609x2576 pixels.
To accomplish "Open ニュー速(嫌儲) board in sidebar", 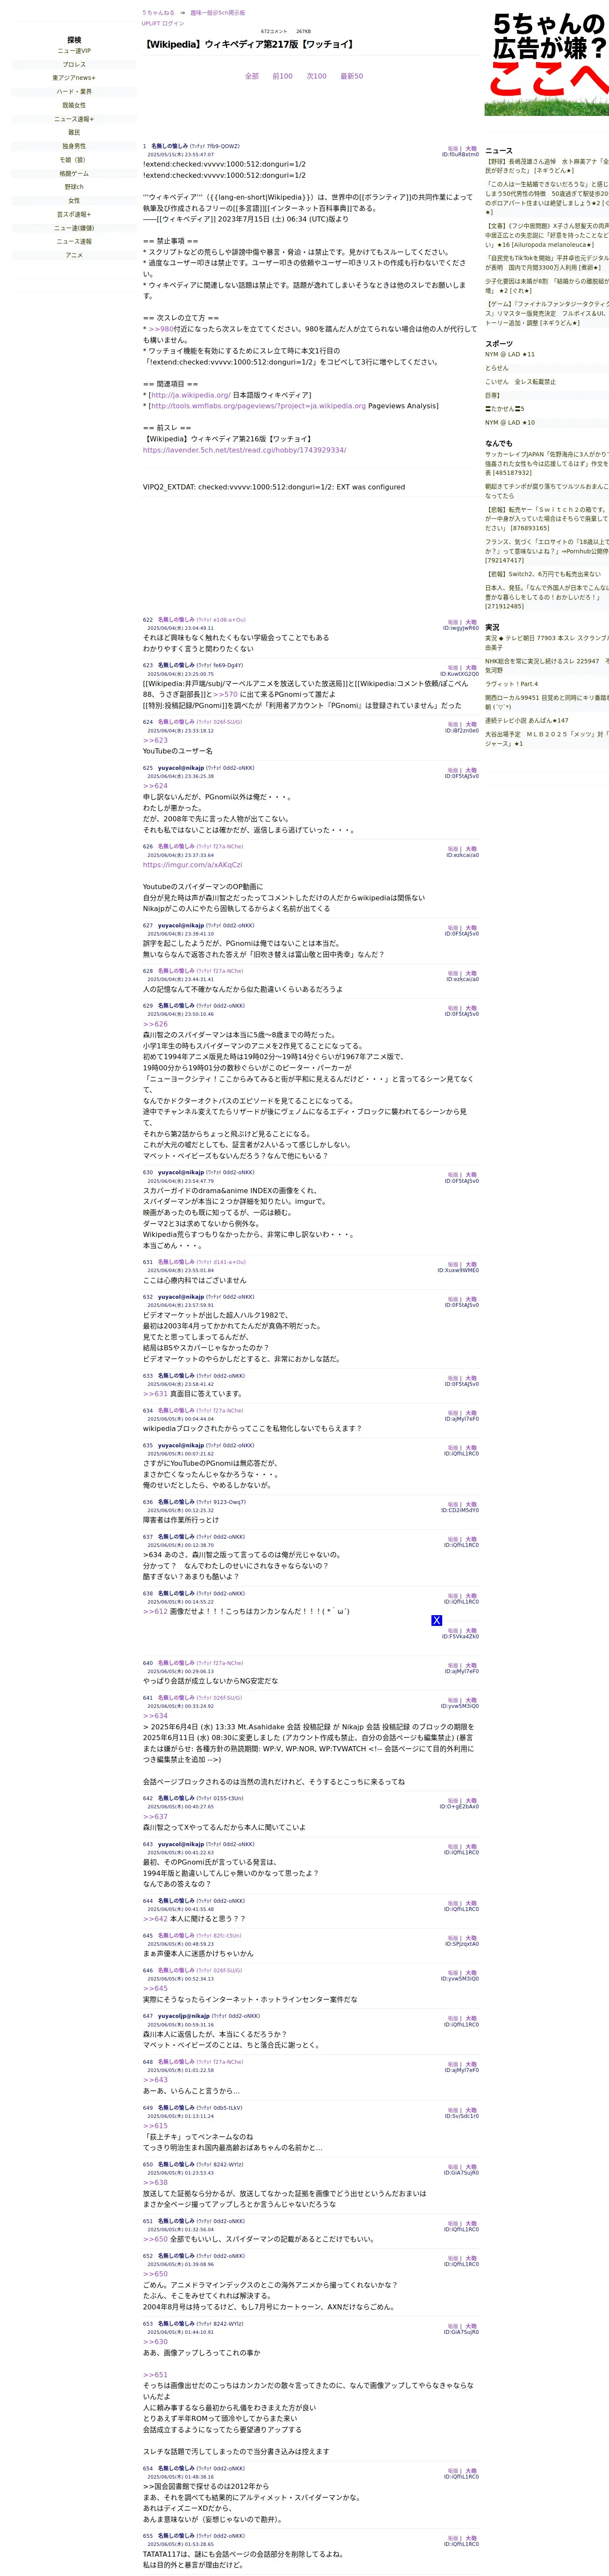I will pos(74,228).
